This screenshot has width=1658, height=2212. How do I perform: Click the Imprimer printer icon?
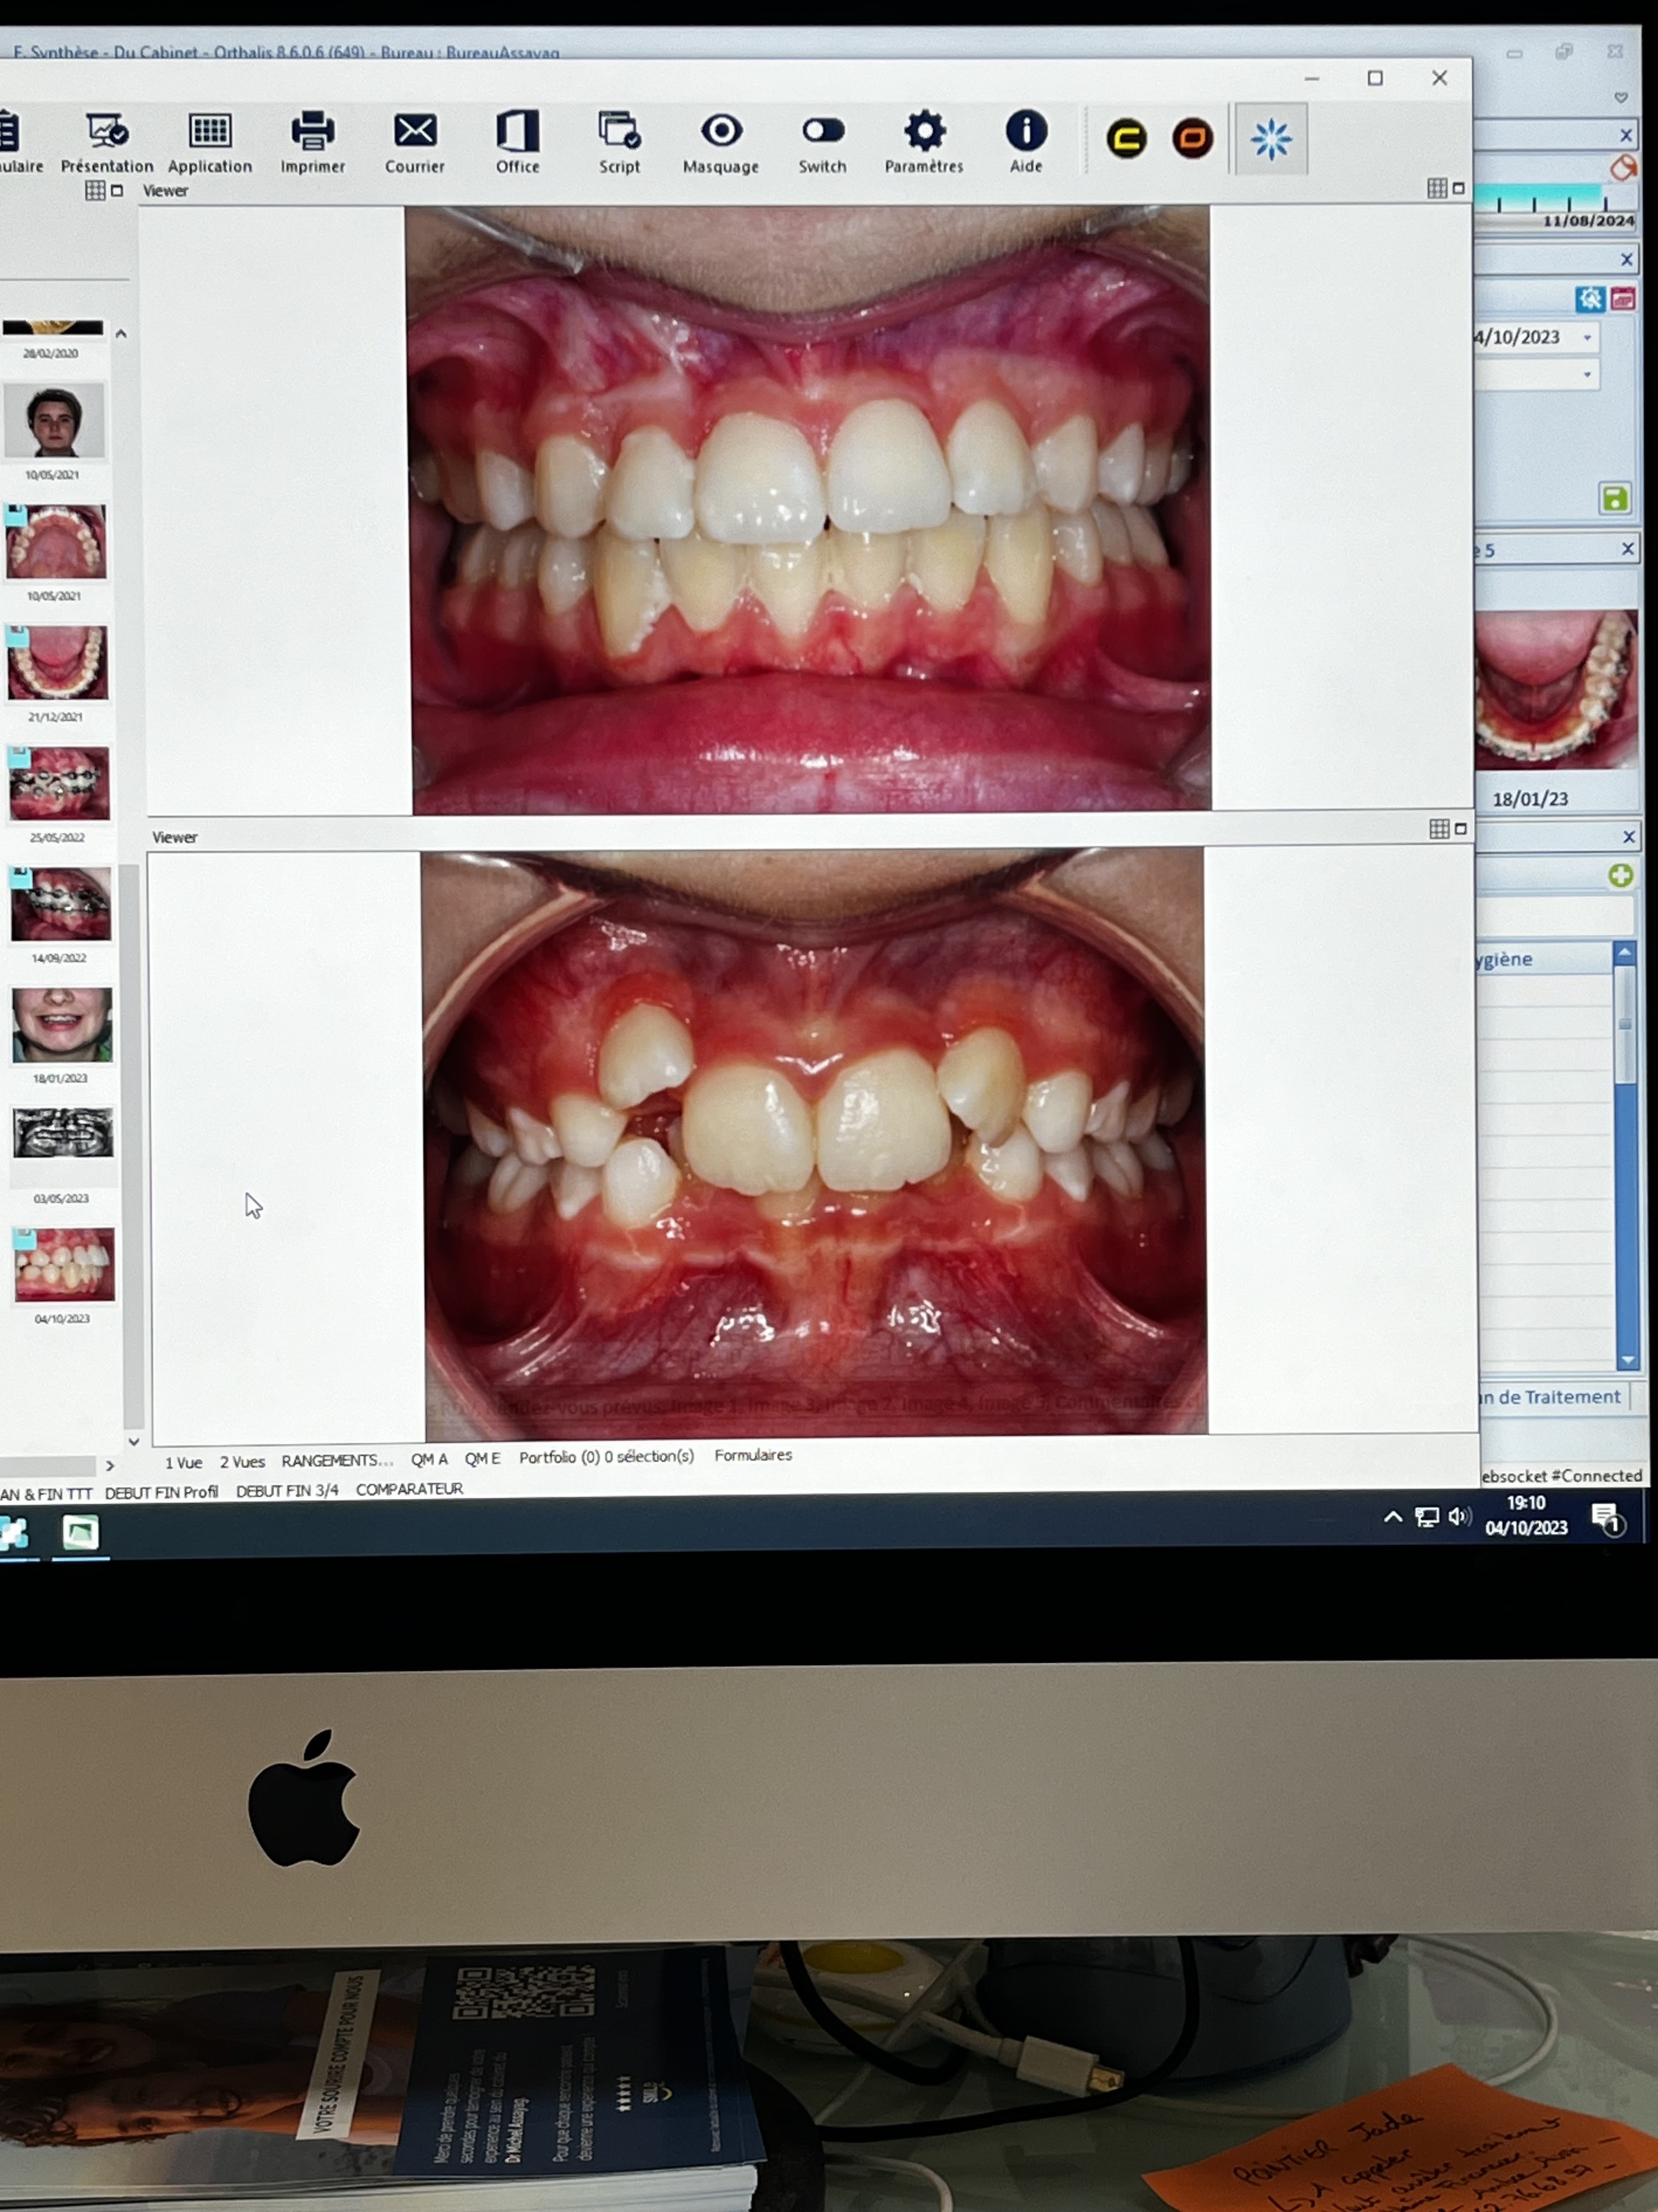click(x=312, y=132)
